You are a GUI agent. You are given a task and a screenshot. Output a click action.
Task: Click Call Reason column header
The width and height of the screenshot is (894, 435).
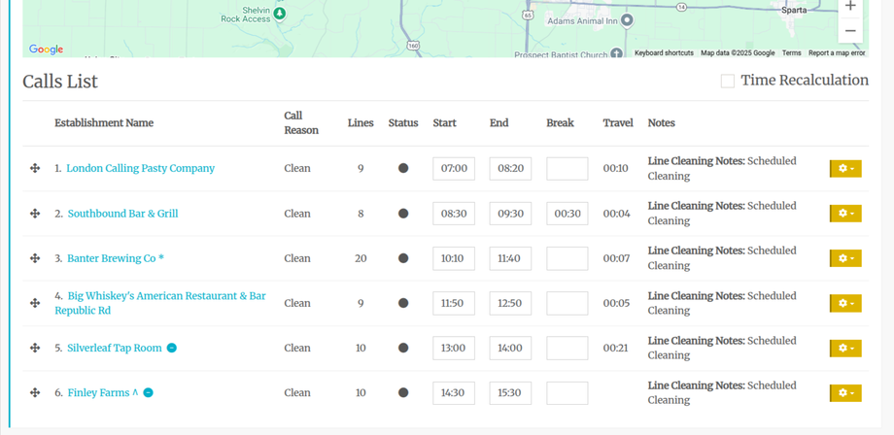coord(301,123)
